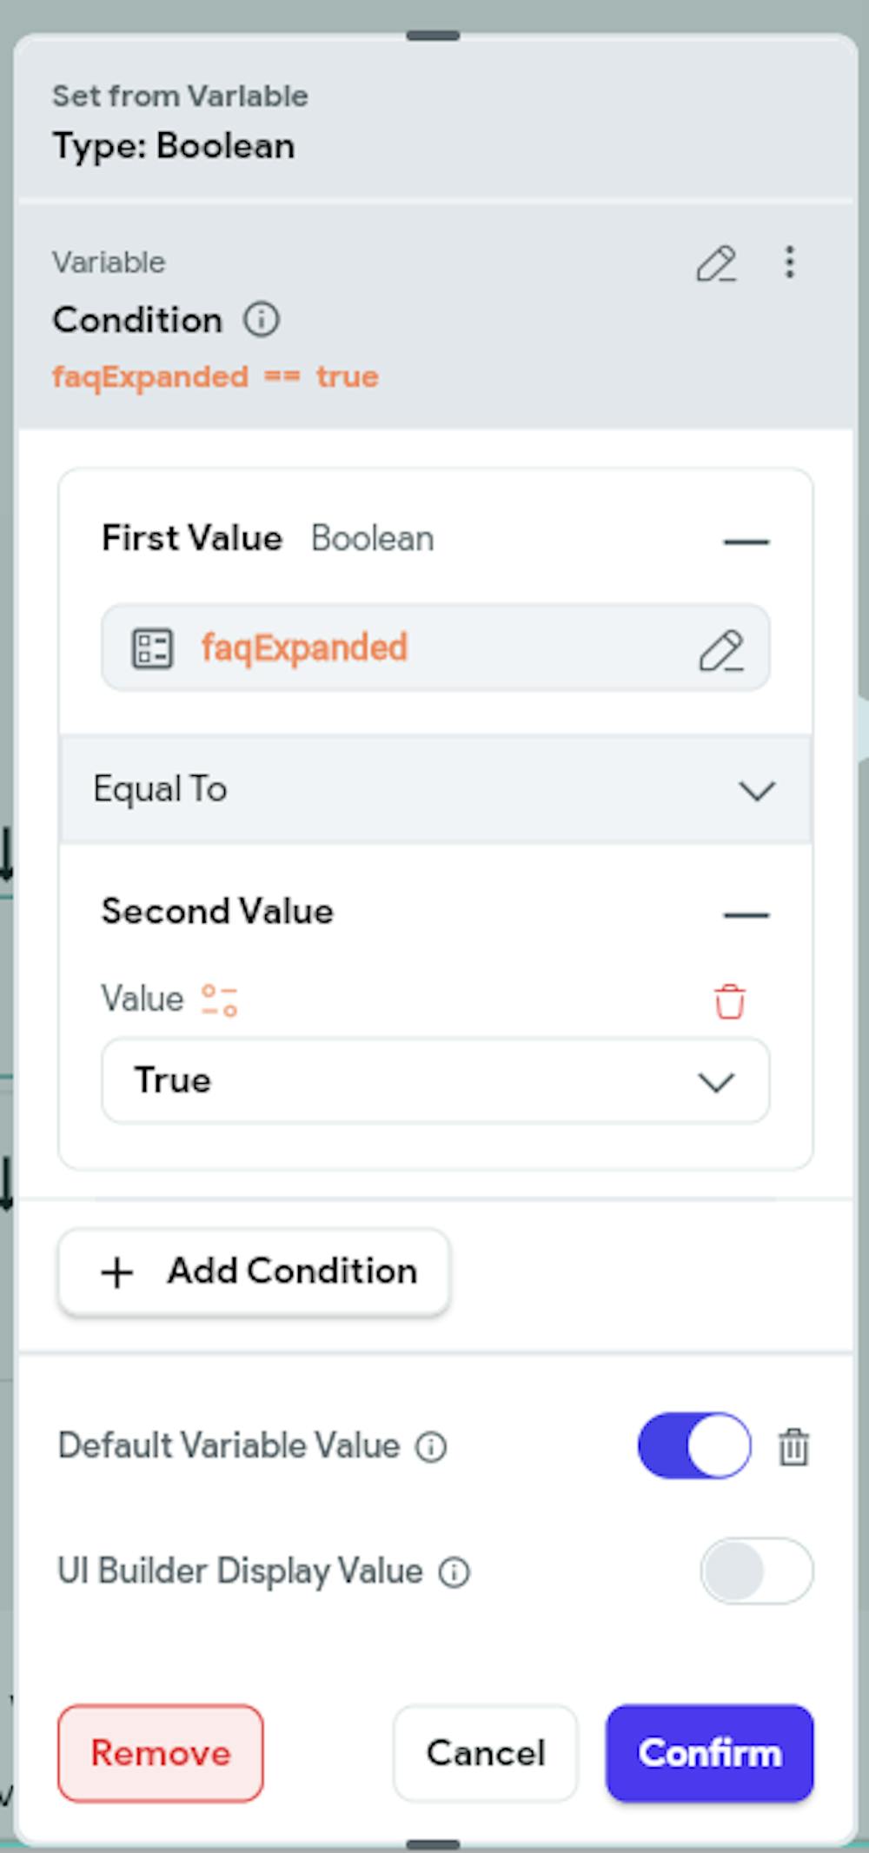Disable the Default Variable Value toggle
Viewport: 869px width, 1853px height.
coord(695,1445)
